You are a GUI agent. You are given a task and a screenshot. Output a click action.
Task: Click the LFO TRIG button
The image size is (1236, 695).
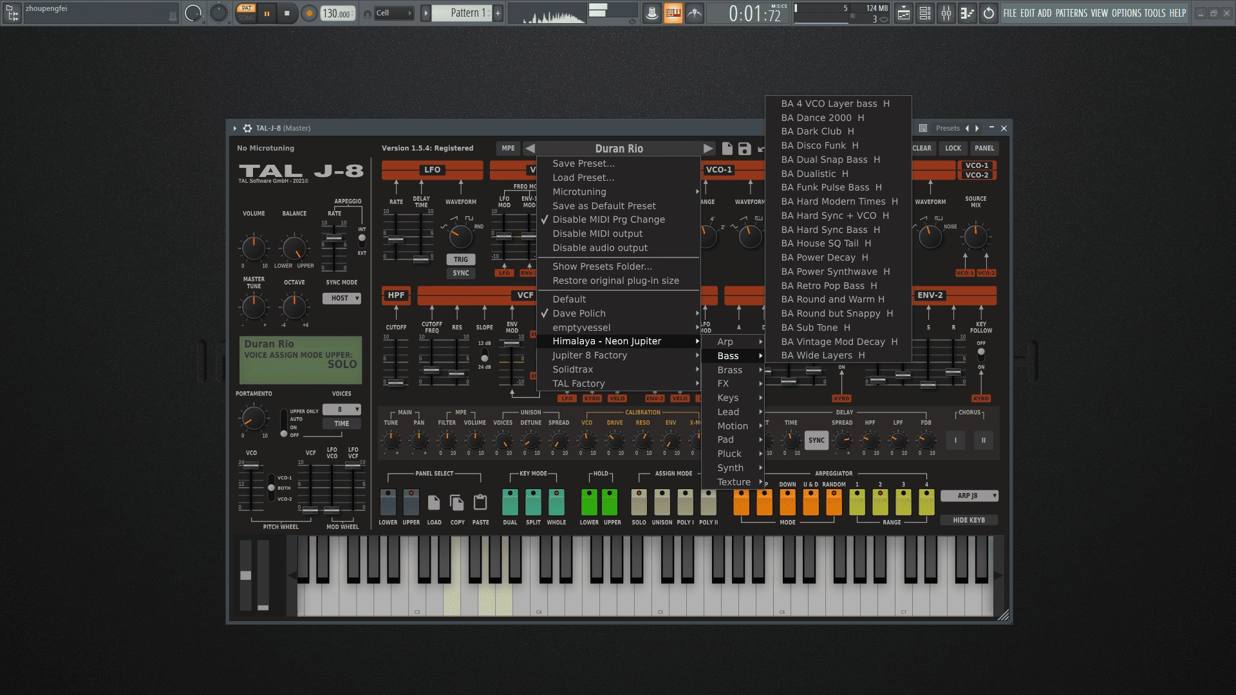pos(461,259)
